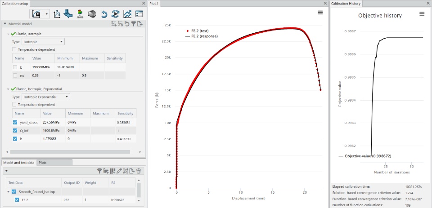The width and height of the screenshot is (432, 208).
Task: Toggle Temperature dependent under Plastic Exponential
Action: point(14,105)
